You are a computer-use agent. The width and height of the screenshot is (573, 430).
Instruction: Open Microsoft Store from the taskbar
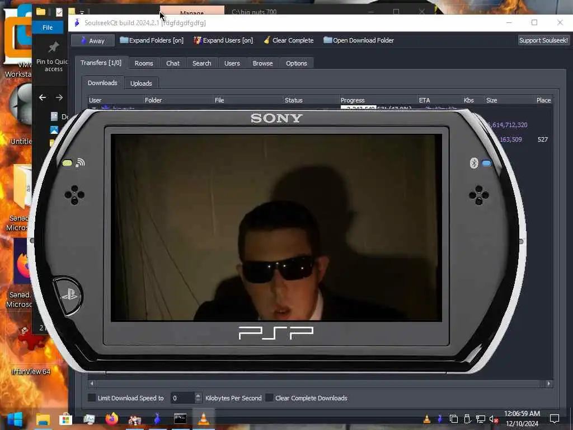click(66, 419)
